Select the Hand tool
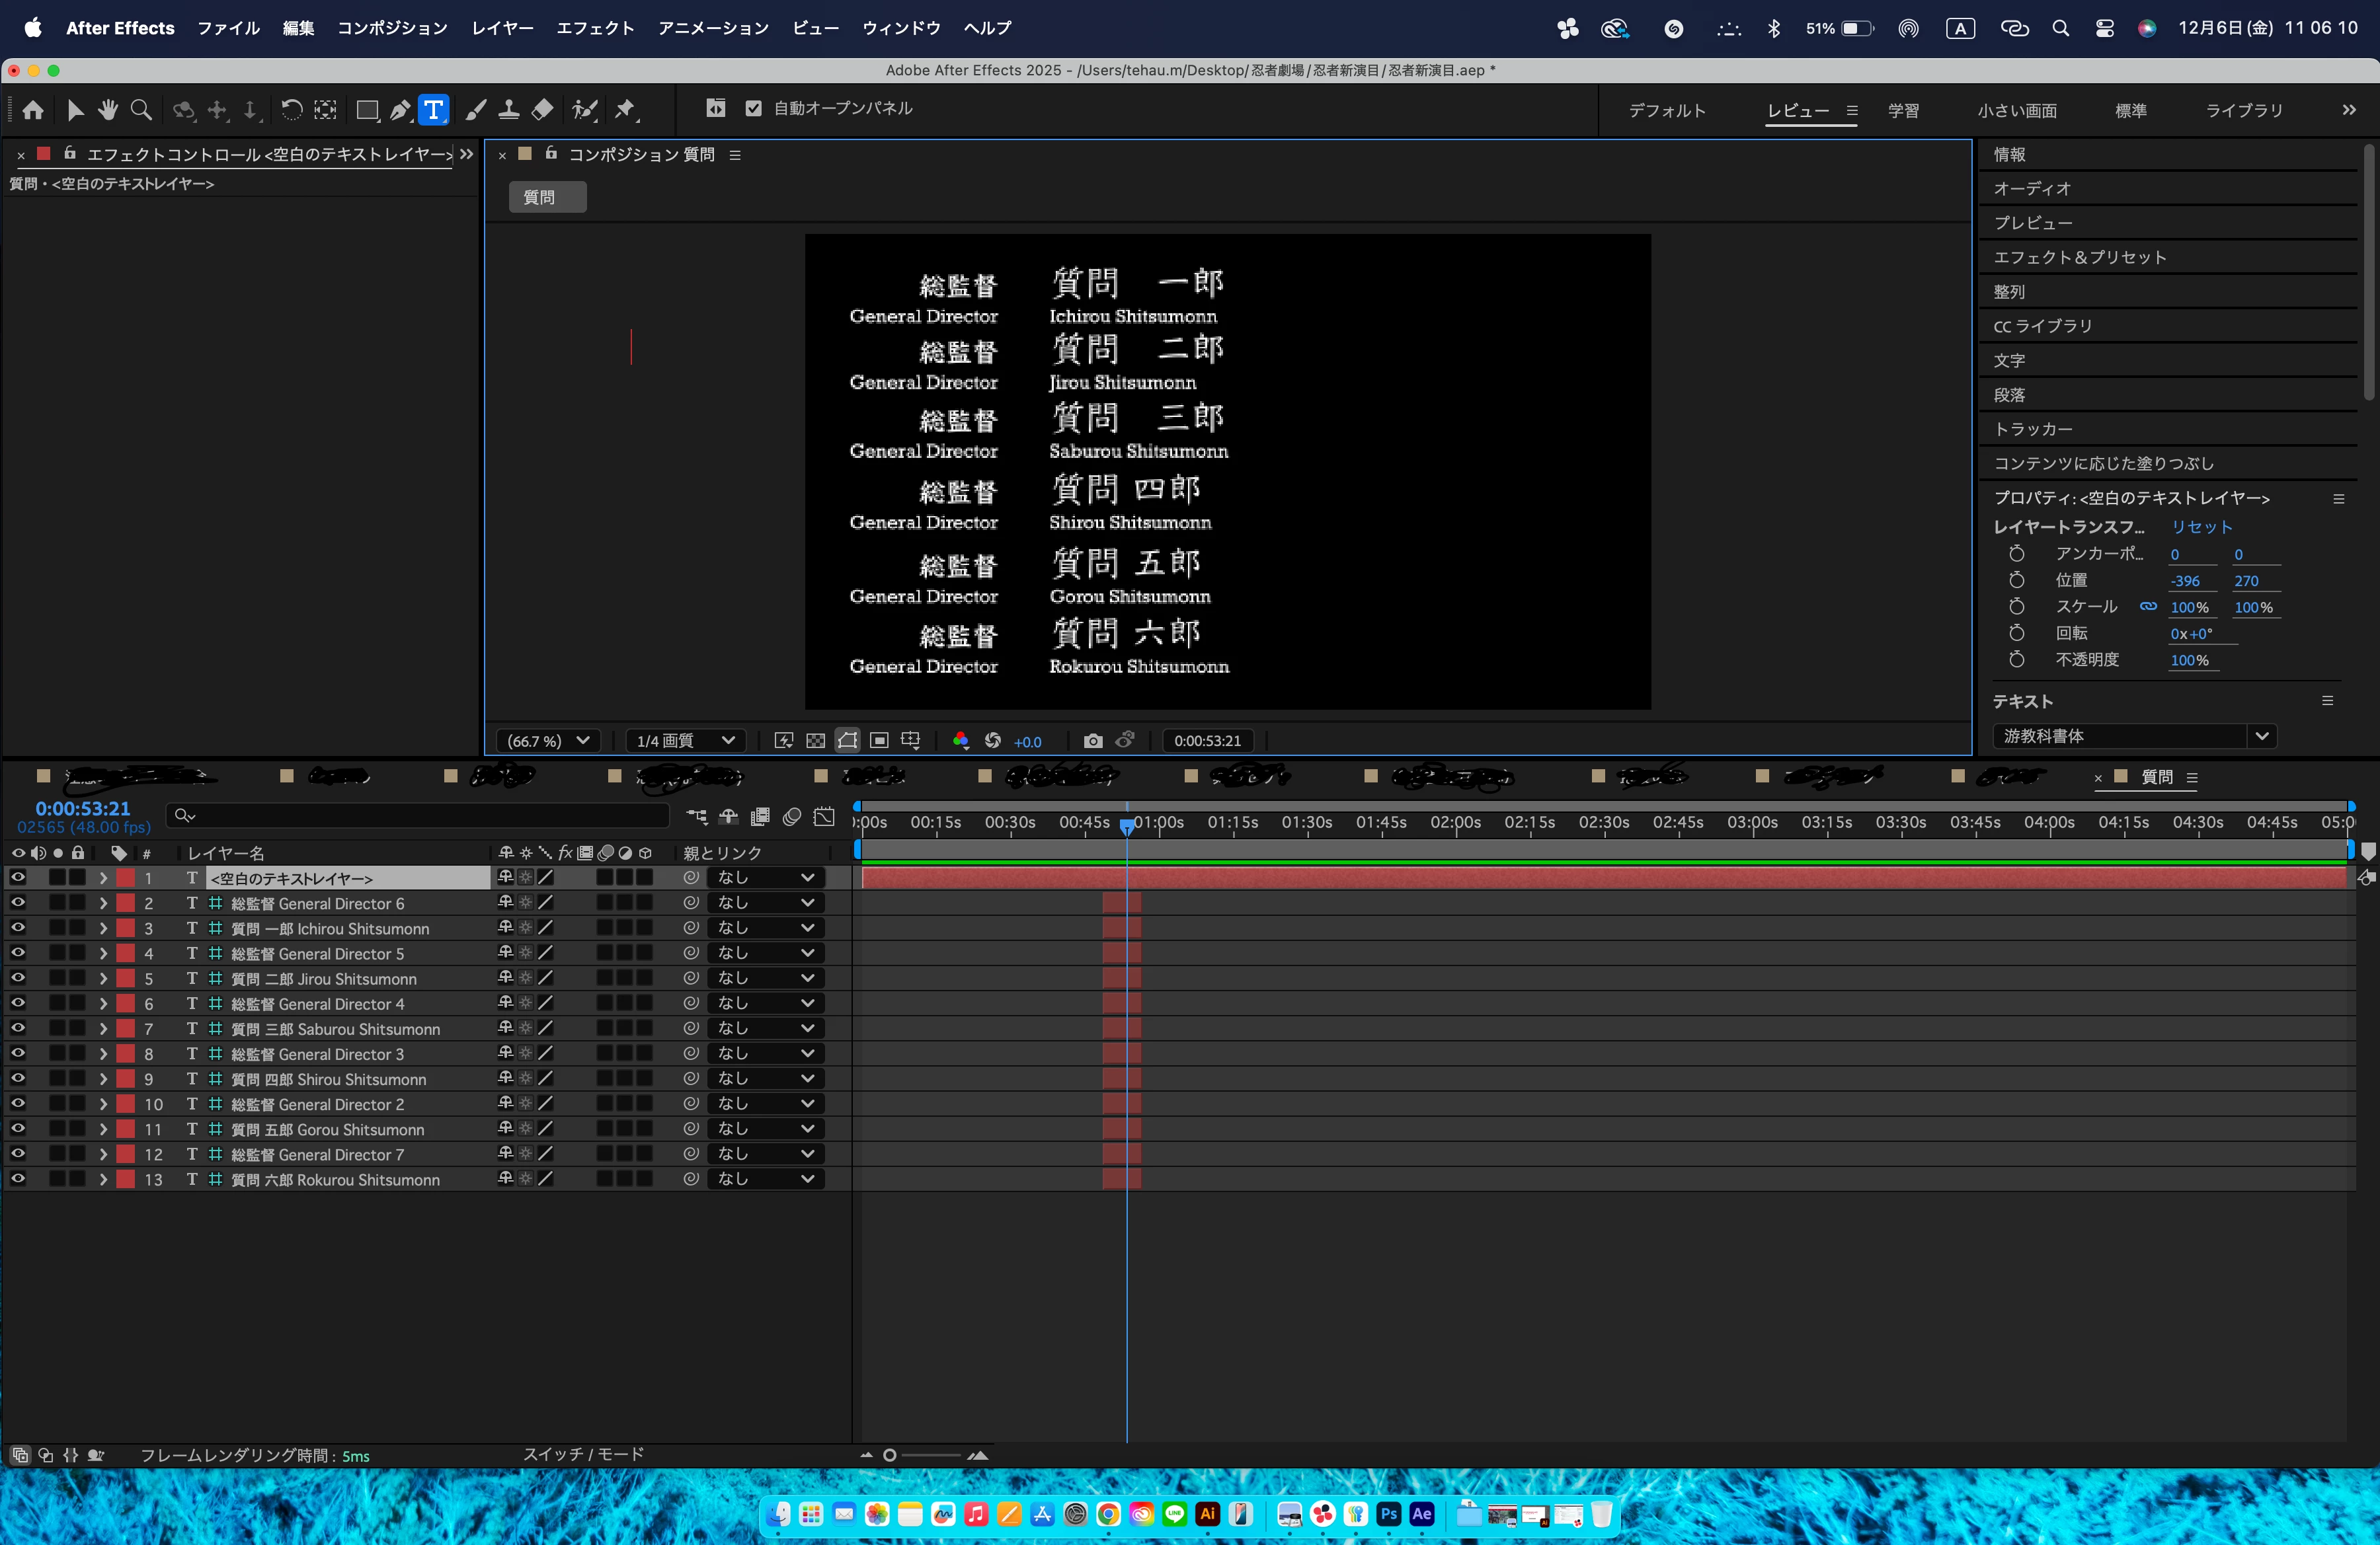The image size is (2380, 1545). click(108, 110)
